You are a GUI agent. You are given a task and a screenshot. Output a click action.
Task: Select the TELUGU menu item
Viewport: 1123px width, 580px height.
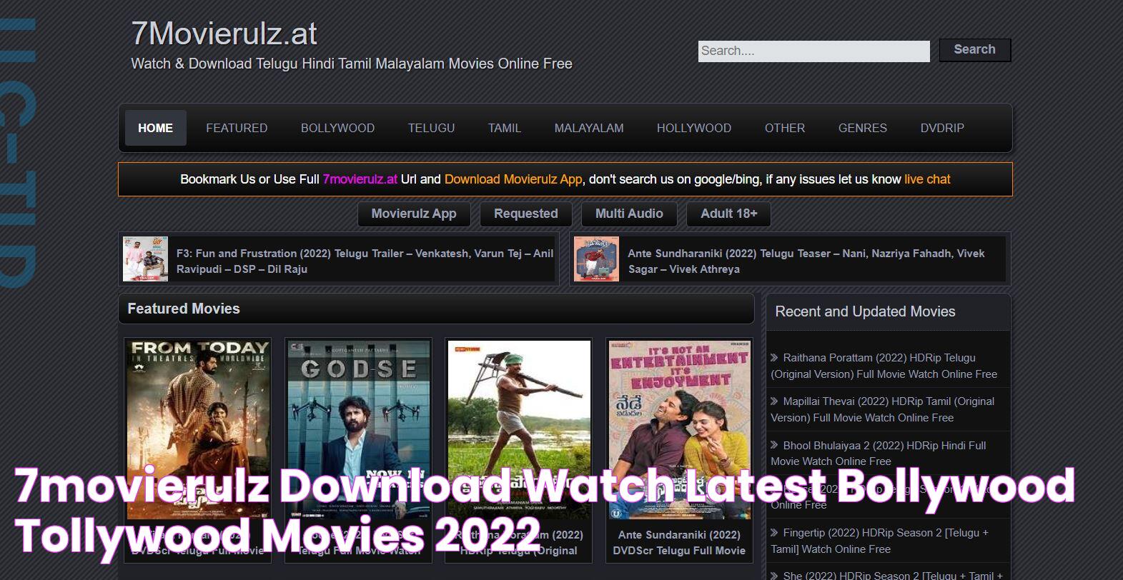[431, 128]
